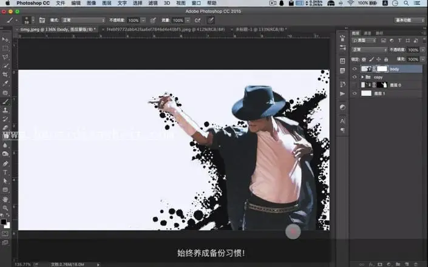Open collapsed Paragraph panel icon
Screen dimensions: 428x267
click(x=342, y=130)
